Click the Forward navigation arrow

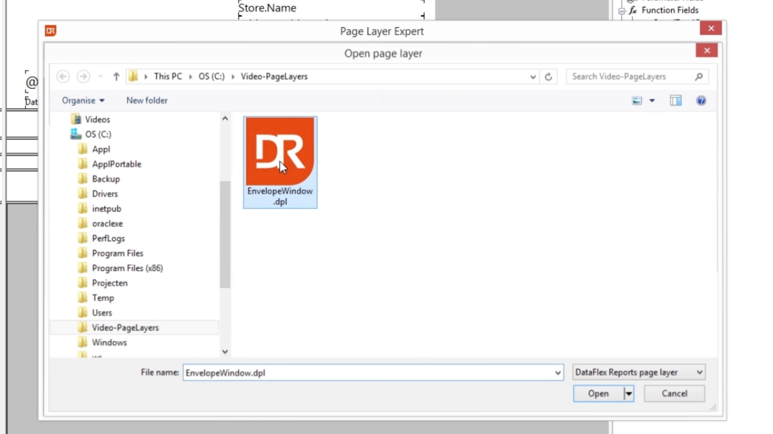(x=83, y=76)
